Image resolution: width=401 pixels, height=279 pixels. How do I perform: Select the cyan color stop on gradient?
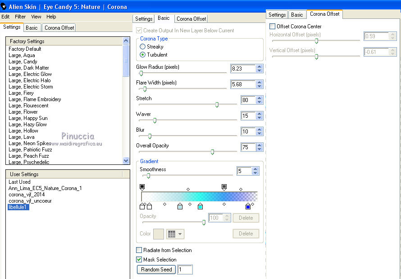point(200,206)
